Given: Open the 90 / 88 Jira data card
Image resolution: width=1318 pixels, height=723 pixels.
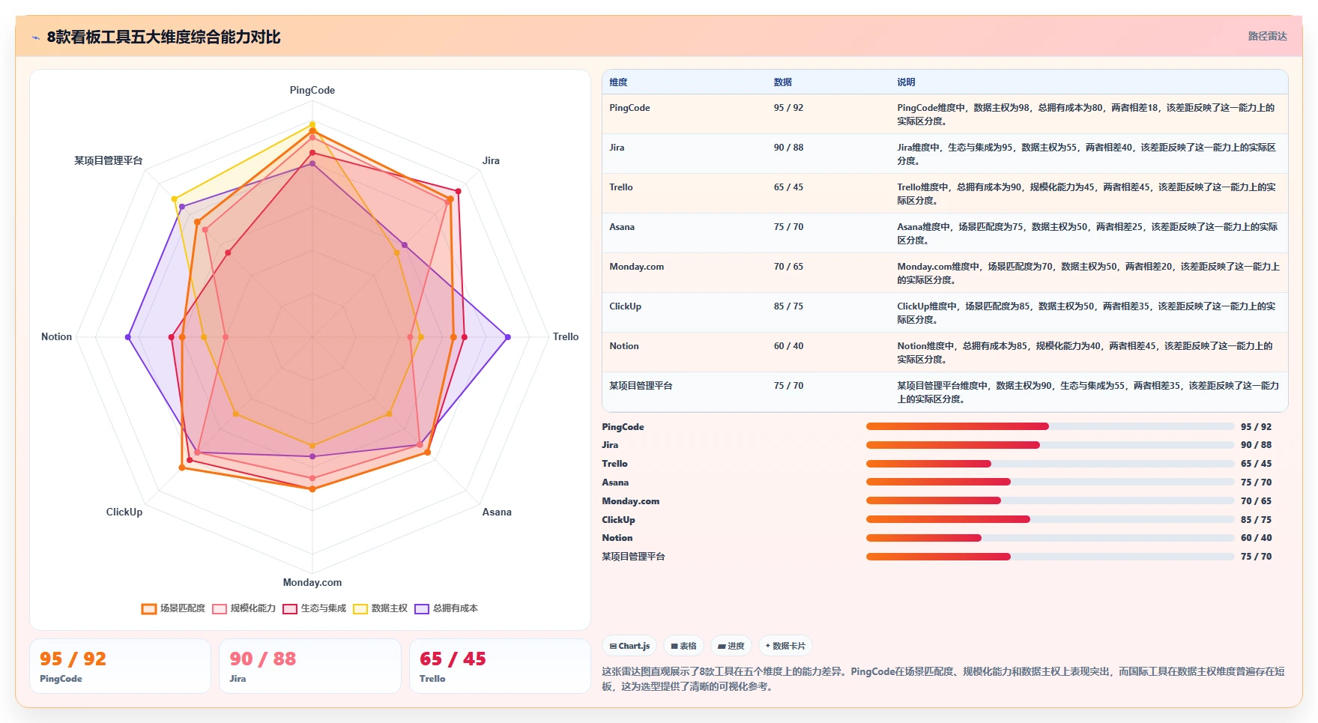Looking at the screenshot, I should pos(310,666).
